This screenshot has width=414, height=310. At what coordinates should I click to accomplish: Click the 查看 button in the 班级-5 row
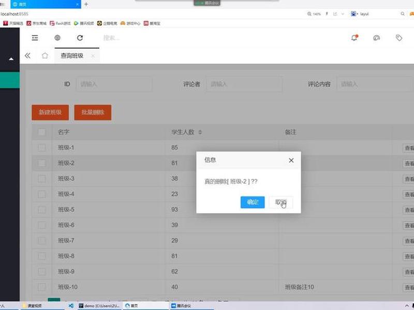(x=408, y=210)
